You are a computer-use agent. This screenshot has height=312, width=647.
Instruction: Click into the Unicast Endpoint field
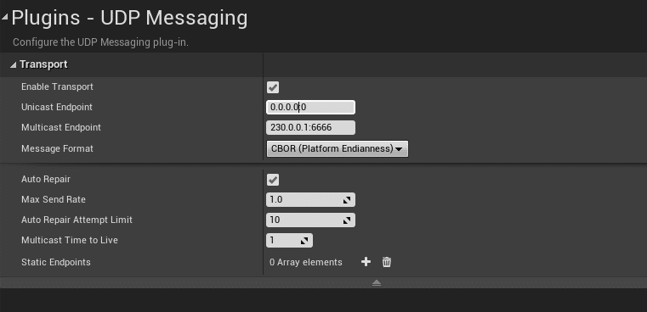310,108
